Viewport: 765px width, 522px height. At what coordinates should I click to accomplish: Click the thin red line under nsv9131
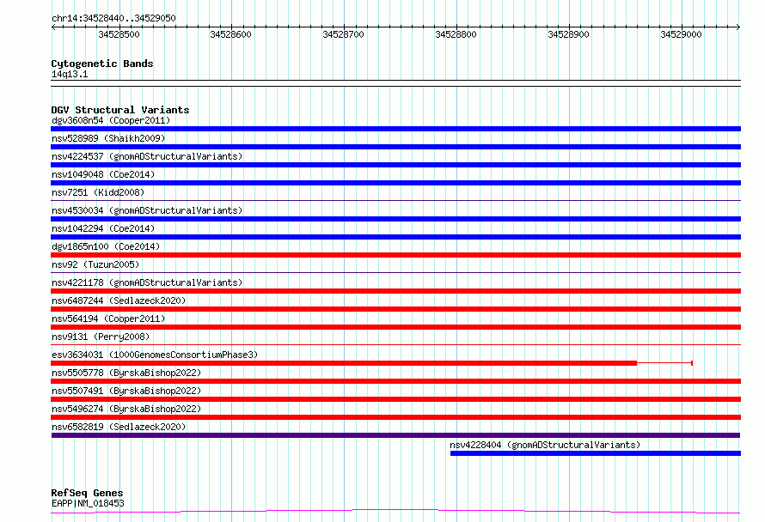(x=395, y=344)
